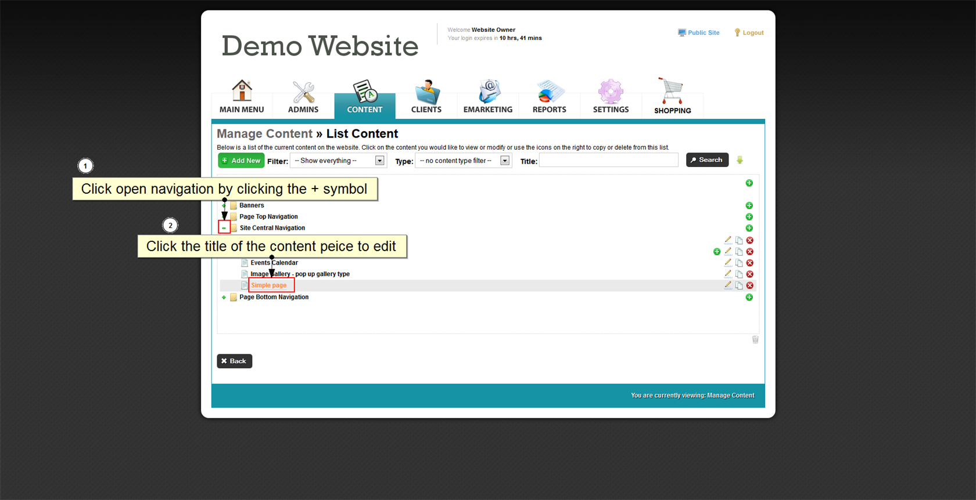
Task: Click the Search button
Action: pos(707,160)
